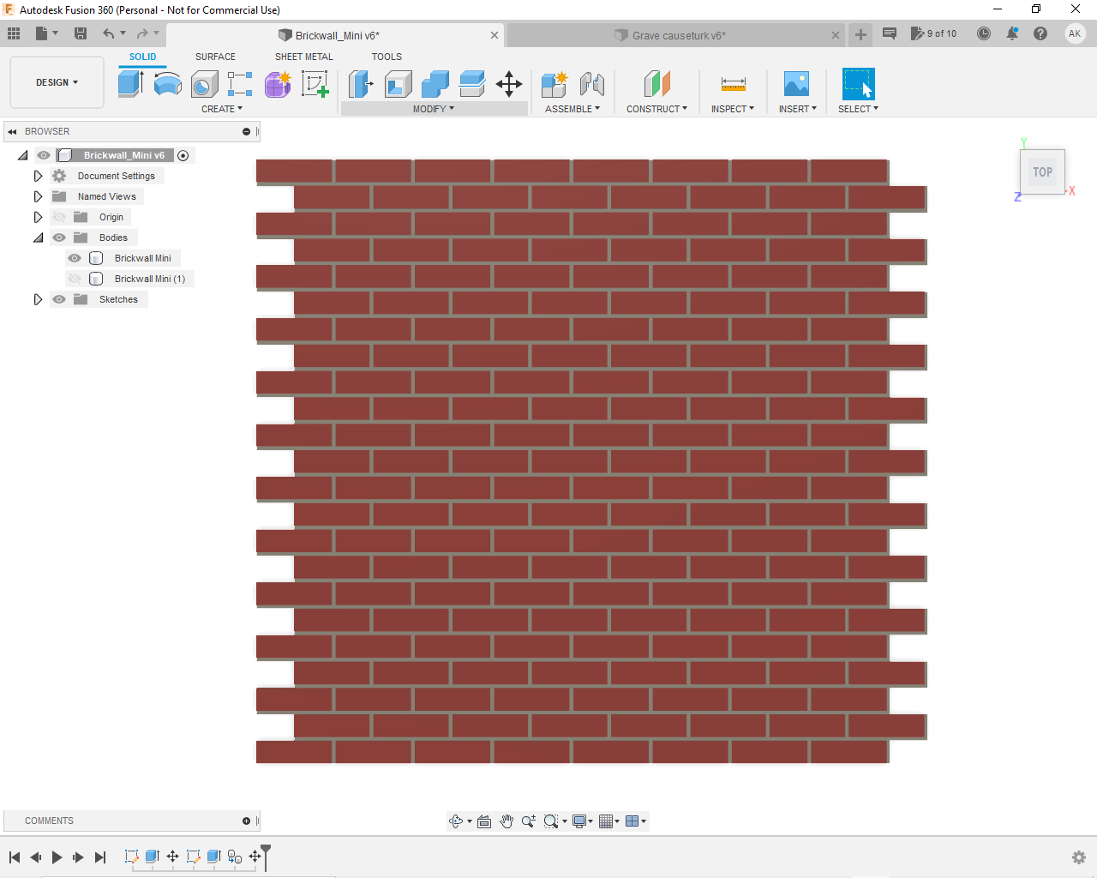Collapse the Brickwall_Mini v6 root node
Viewport: 1097px width, 878px height.
click(x=22, y=155)
